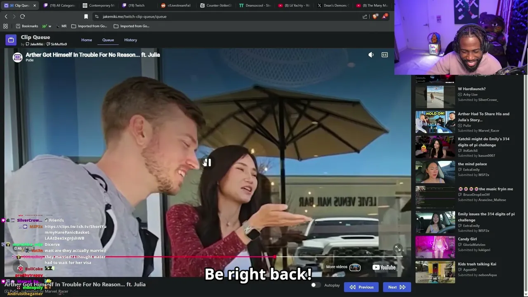
Task: Click submitter name 'kasun0007' in queue list
Action: (486, 156)
